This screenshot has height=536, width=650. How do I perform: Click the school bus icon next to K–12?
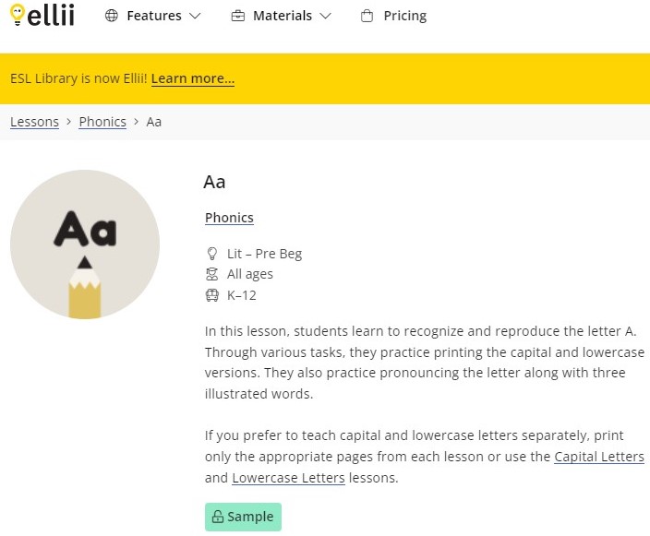211,295
